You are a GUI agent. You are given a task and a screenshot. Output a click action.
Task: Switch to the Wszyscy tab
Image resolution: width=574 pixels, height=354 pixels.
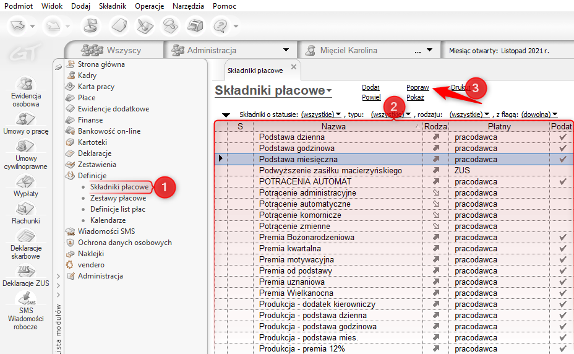(114, 50)
